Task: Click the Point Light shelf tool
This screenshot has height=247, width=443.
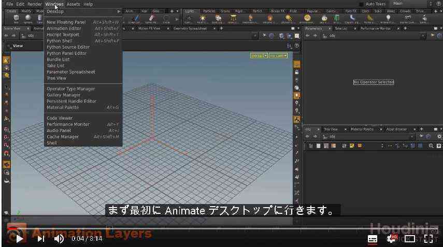Action: 202,19
